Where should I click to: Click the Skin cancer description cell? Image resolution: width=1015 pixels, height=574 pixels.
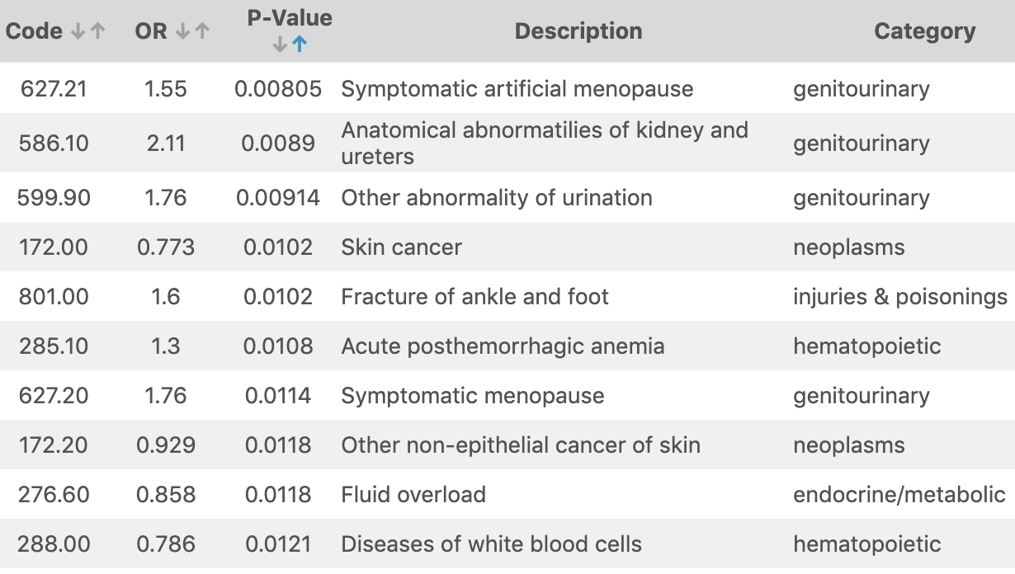coord(401,247)
